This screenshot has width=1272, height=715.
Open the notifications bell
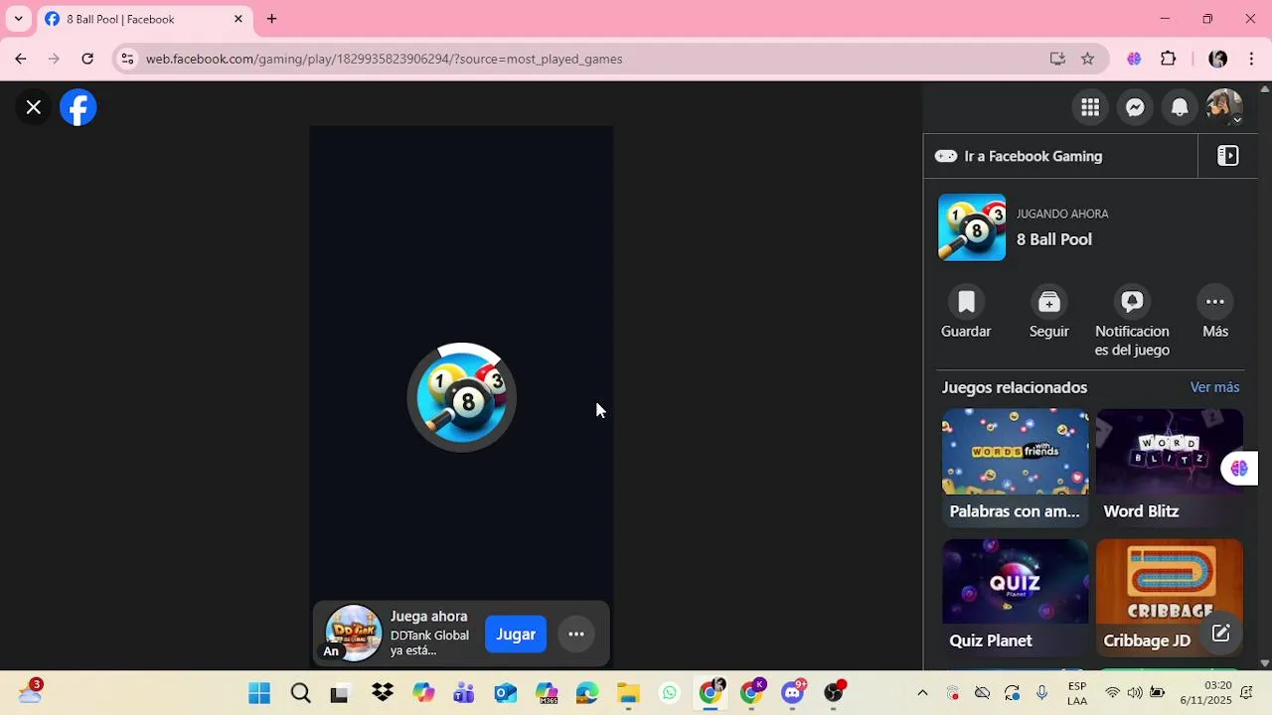(x=1180, y=107)
